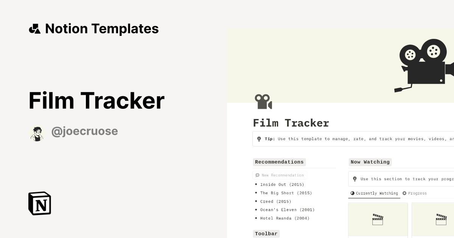This screenshot has height=238, width=454.
Task: Click the New Recommendation button
Action: click(x=280, y=175)
